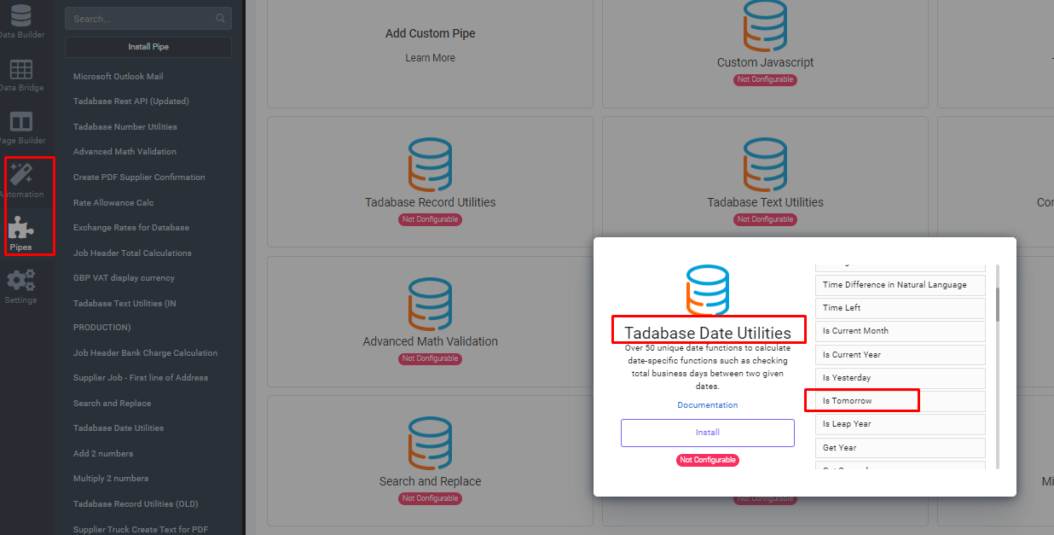Viewport: 1054px width, 535px height.
Task: Select Advanced Math Validation in sidebar list
Action: click(x=125, y=152)
